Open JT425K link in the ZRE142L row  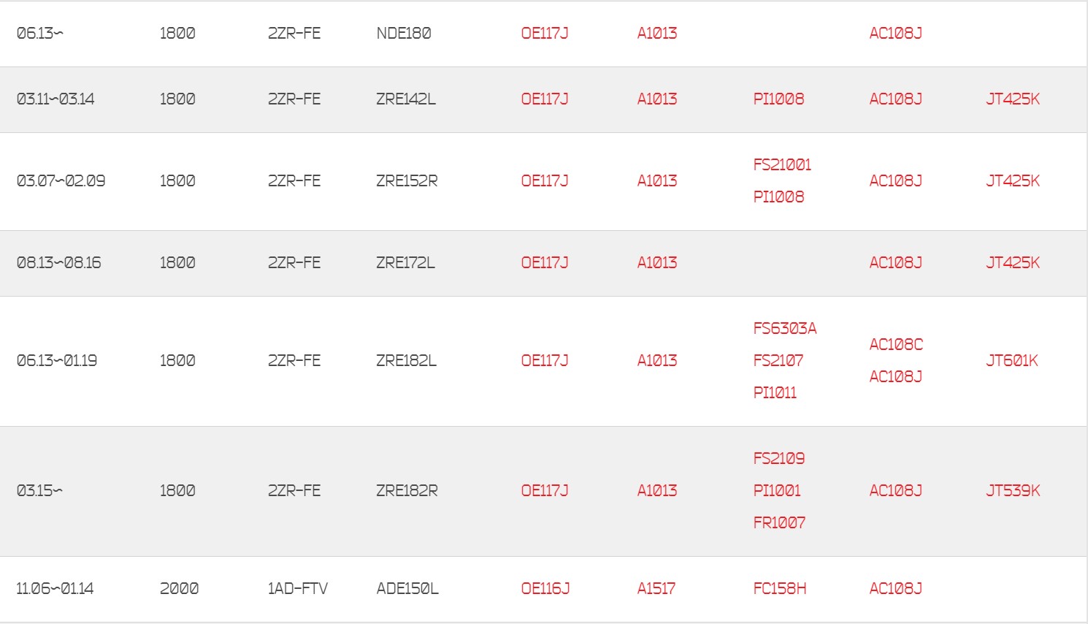(1012, 99)
